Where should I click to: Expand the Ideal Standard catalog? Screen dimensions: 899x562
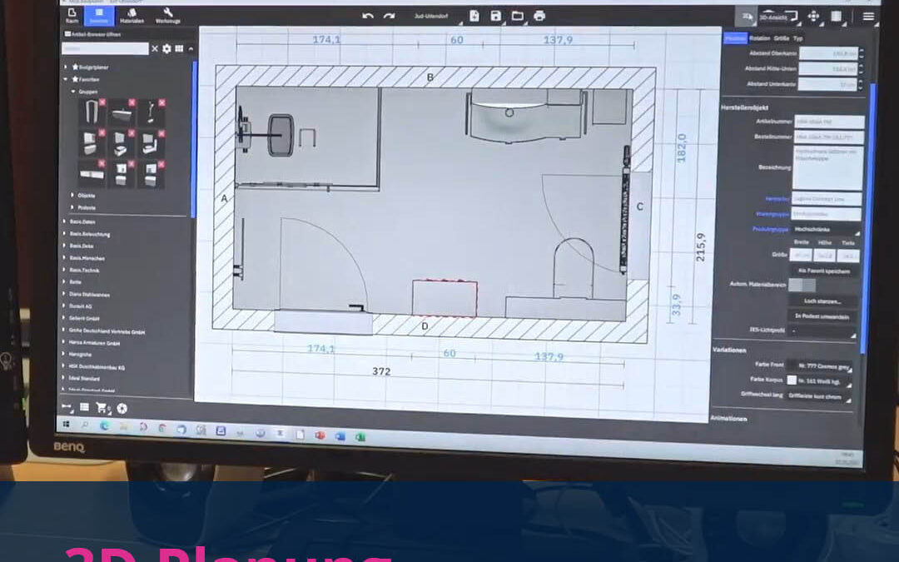coord(64,379)
